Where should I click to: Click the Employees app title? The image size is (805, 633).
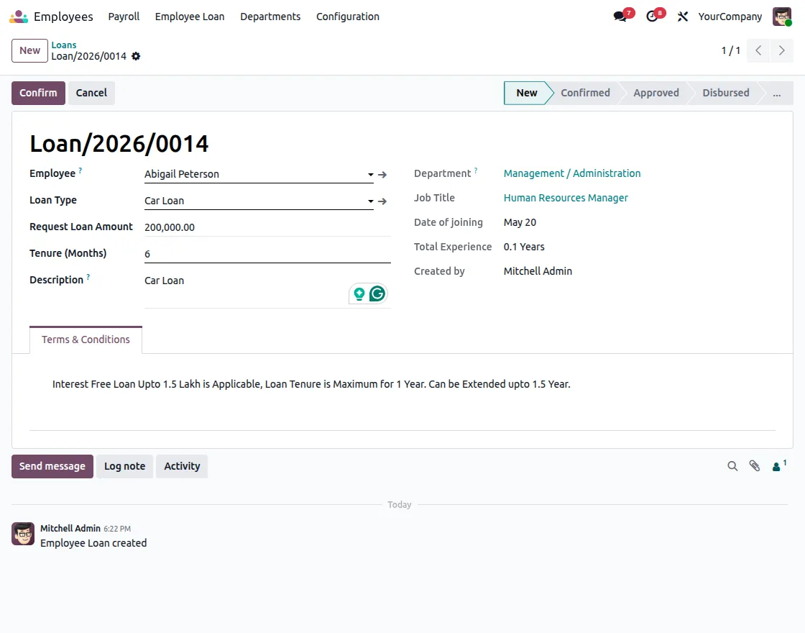pyautogui.click(x=63, y=17)
